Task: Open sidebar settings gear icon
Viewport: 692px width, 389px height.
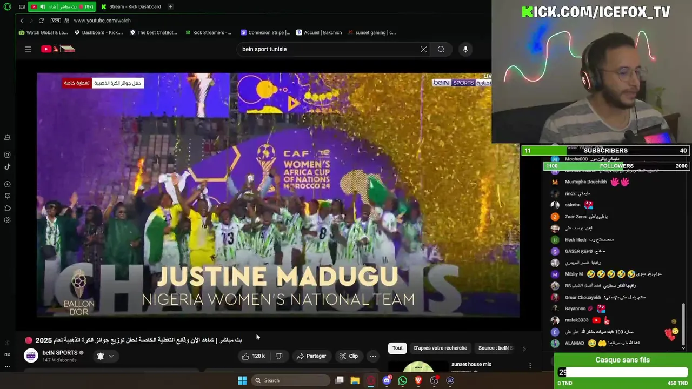Action: tap(8, 220)
